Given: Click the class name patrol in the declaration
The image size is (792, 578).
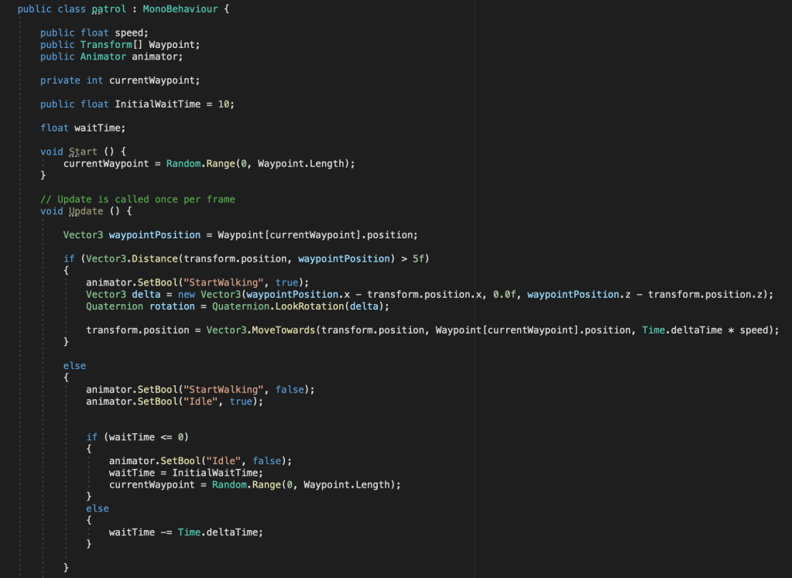Looking at the screenshot, I should pos(108,9).
